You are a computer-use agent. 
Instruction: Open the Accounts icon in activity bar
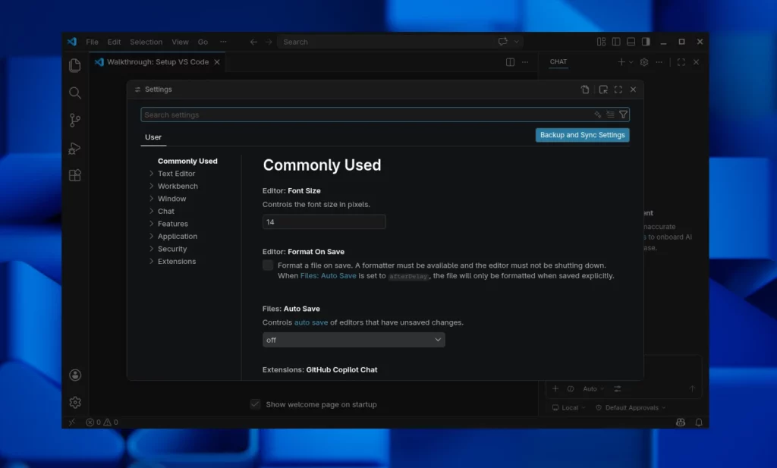click(74, 374)
